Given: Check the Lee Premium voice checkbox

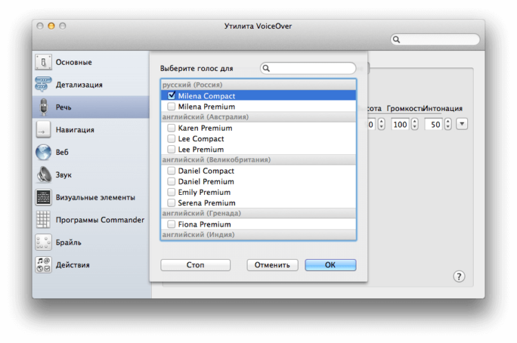Looking at the screenshot, I should [x=171, y=149].
